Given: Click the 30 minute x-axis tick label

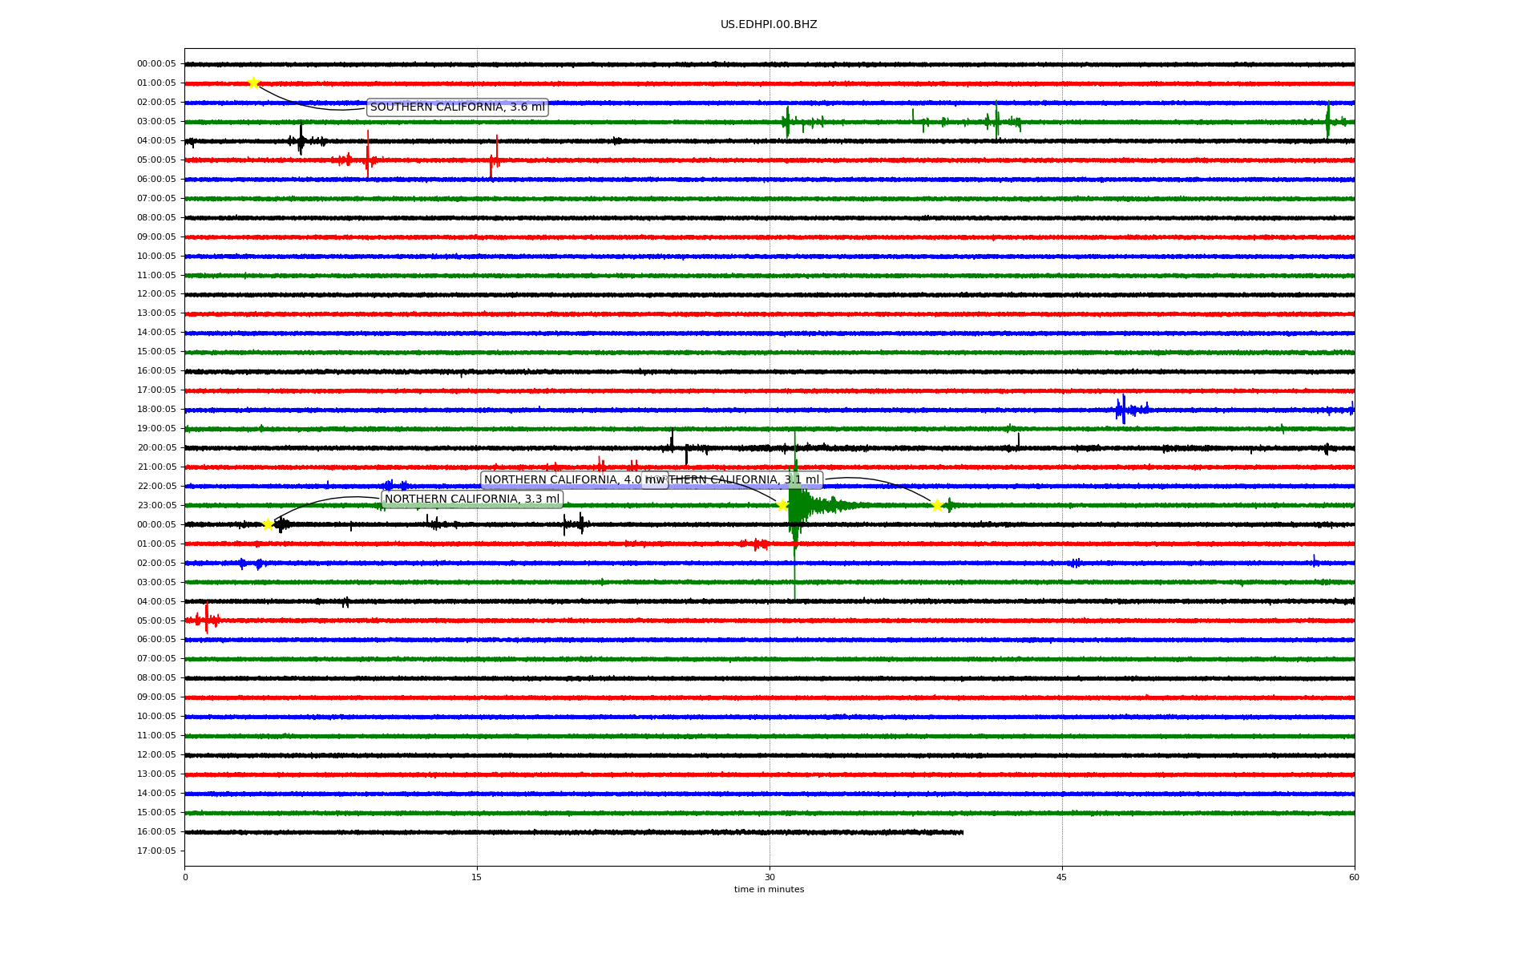Looking at the screenshot, I should (x=769, y=877).
